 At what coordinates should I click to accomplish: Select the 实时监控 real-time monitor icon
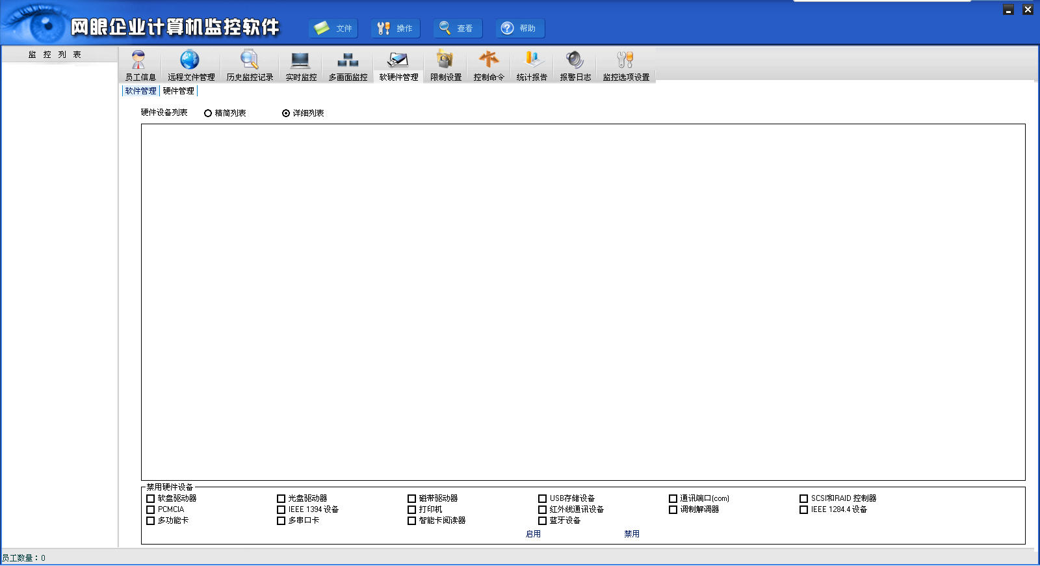300,65
